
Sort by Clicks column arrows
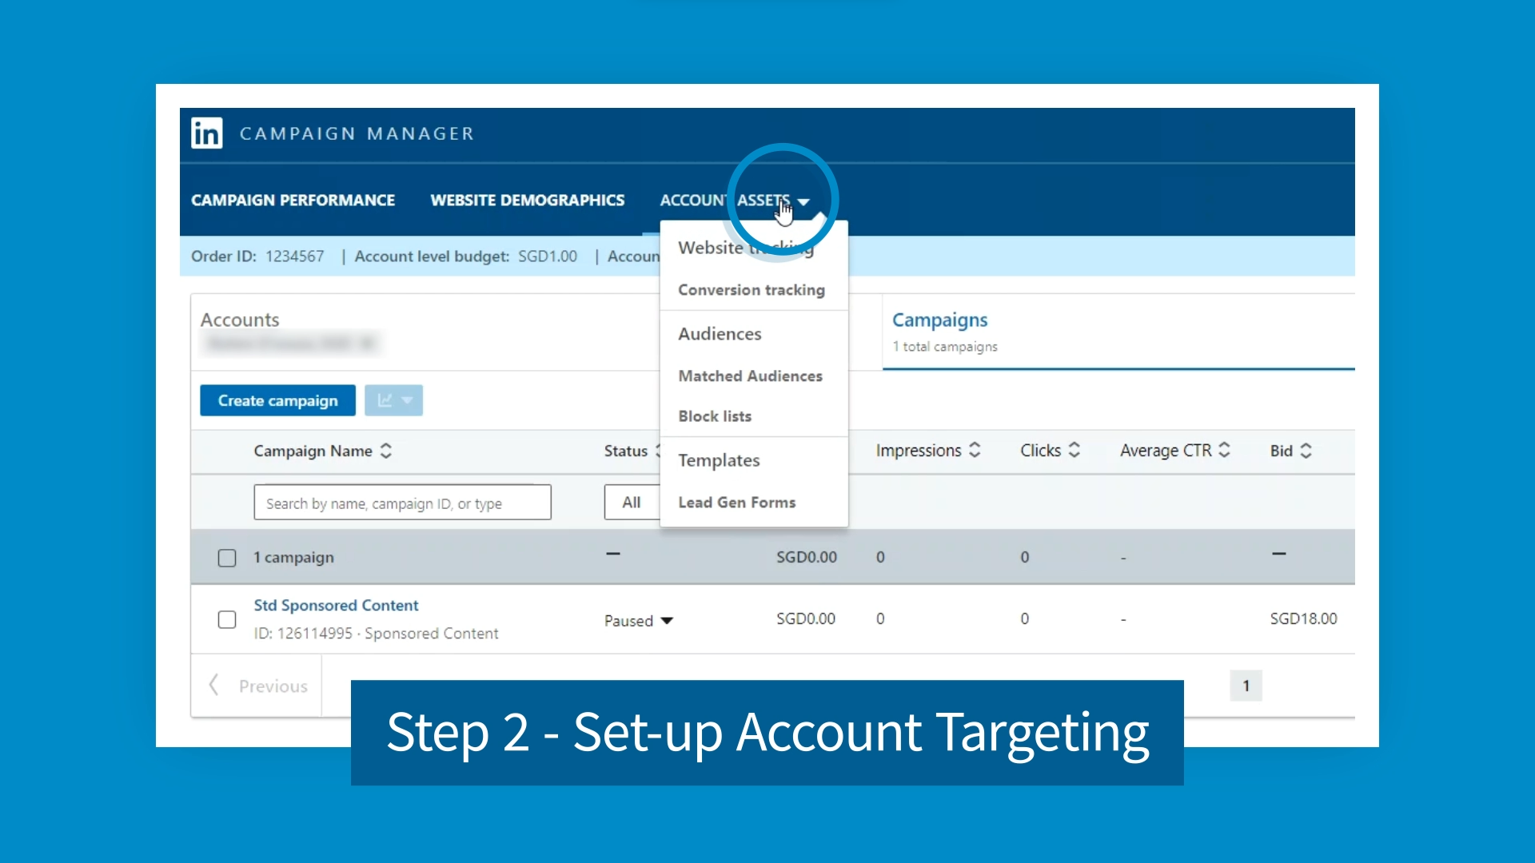pos(1074,450)
